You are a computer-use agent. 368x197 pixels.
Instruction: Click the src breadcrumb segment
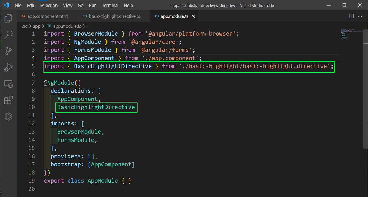[25, 26]
